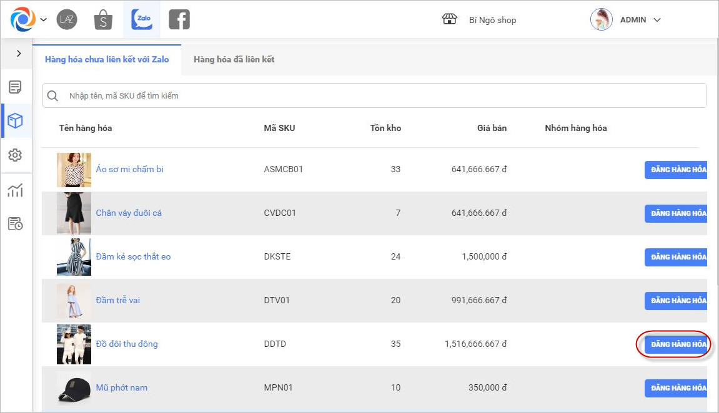Open the Lazada channel icon
The image size is (719, 413).
[67, 20]
